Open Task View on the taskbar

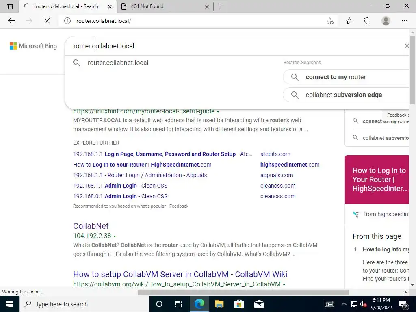coord(179,304)
